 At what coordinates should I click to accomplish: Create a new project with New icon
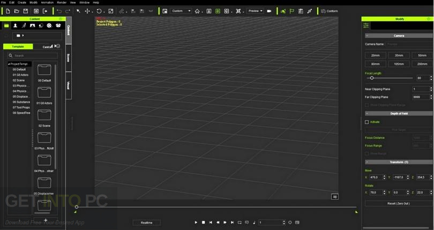[8, 11]
